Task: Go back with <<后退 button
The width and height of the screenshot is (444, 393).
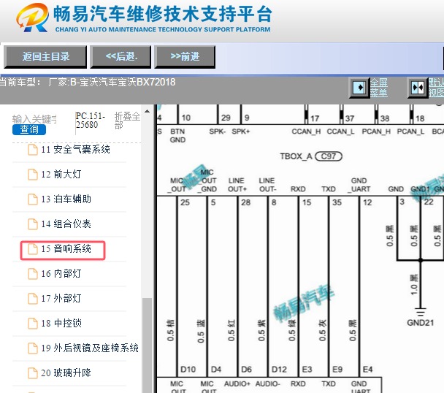Action: coord(120,57)
